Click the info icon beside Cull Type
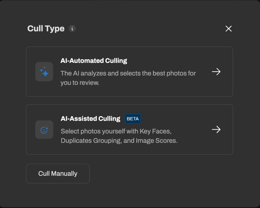Screen dimensions: 260x208 pyautogui.click(x=72, y=29)
